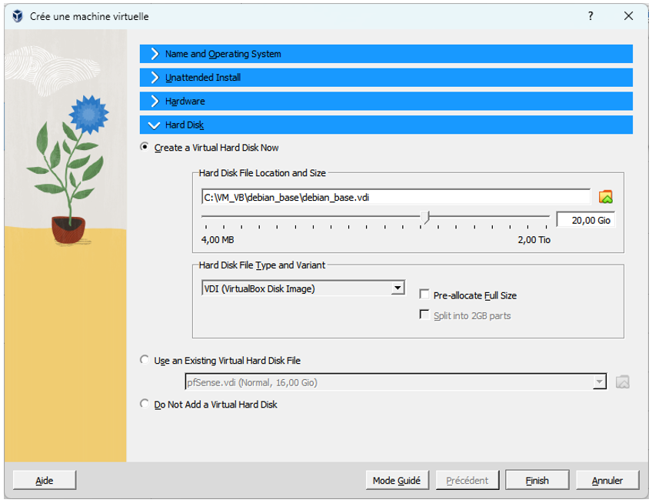Expand the Unattended Install section
The width and height of the screenshot is (652, 503).
pos(386,78)
